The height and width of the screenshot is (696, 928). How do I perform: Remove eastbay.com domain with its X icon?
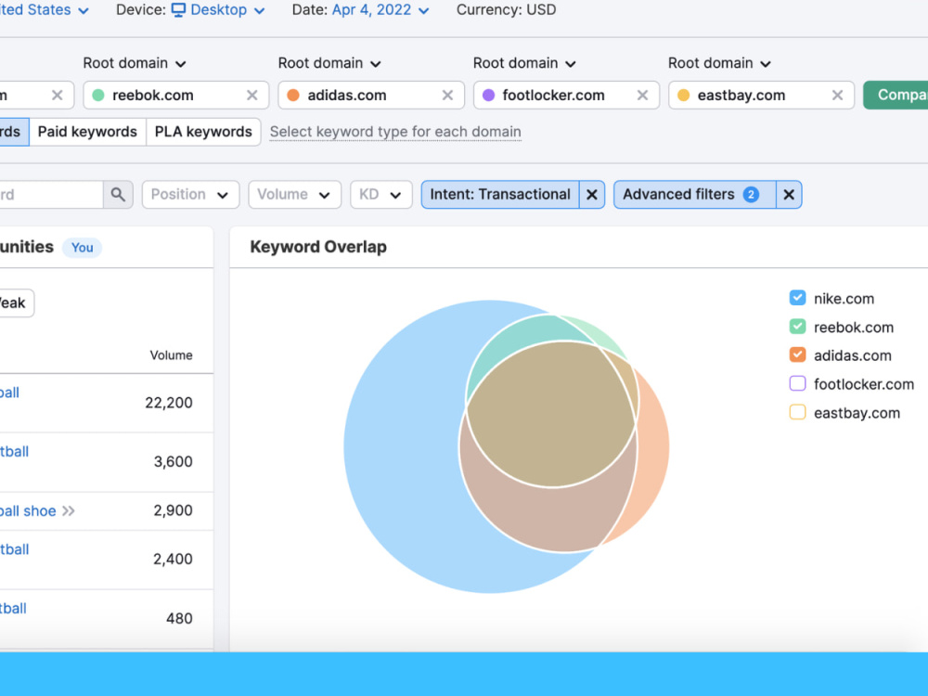tap(837, 96)
